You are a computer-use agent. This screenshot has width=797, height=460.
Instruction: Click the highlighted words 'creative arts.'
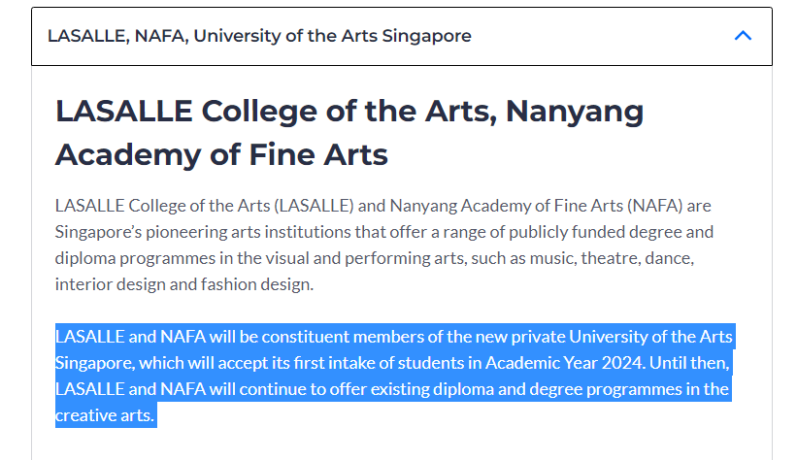click(x=104, y=415)
